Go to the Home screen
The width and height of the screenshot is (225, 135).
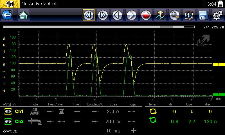point(24,15)
